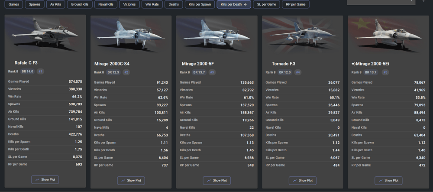Click the Mirage 2000-5F title

point(198,64)
